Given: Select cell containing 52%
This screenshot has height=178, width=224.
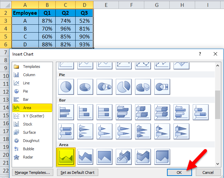Looking at the screenshot, I should point(84,21).
